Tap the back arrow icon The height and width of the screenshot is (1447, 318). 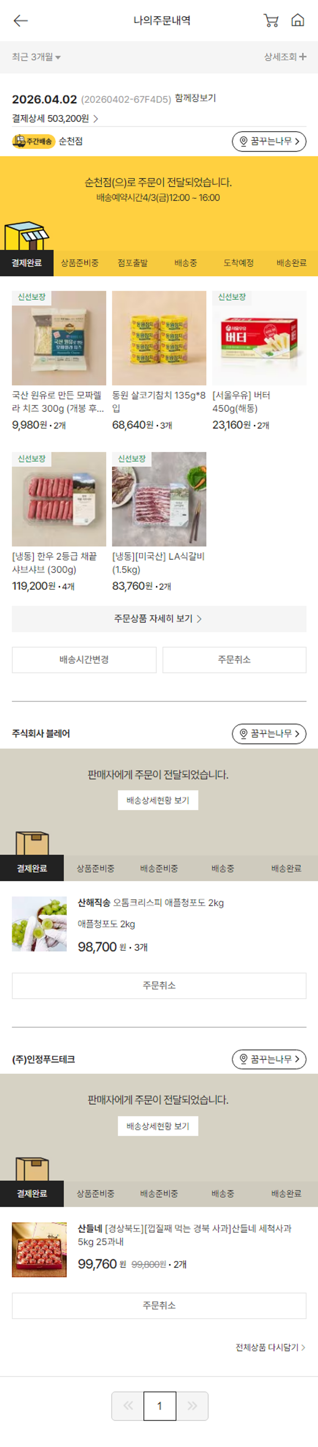[21, 21]
